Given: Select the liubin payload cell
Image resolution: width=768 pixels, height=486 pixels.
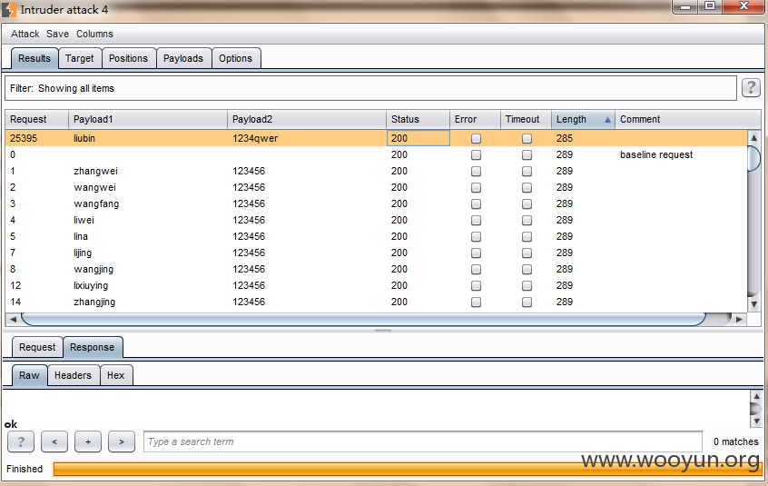Looking at the screenshot, I should (148, 139).
